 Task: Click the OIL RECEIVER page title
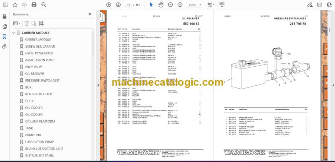(x=191, y=19)
